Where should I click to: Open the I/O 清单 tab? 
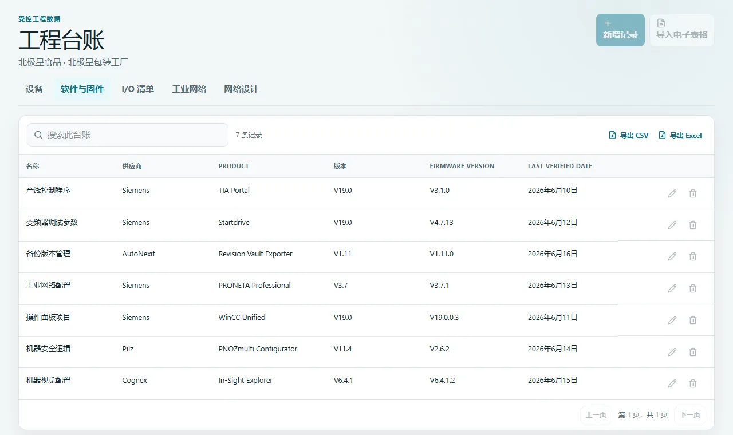pos(137,89)
